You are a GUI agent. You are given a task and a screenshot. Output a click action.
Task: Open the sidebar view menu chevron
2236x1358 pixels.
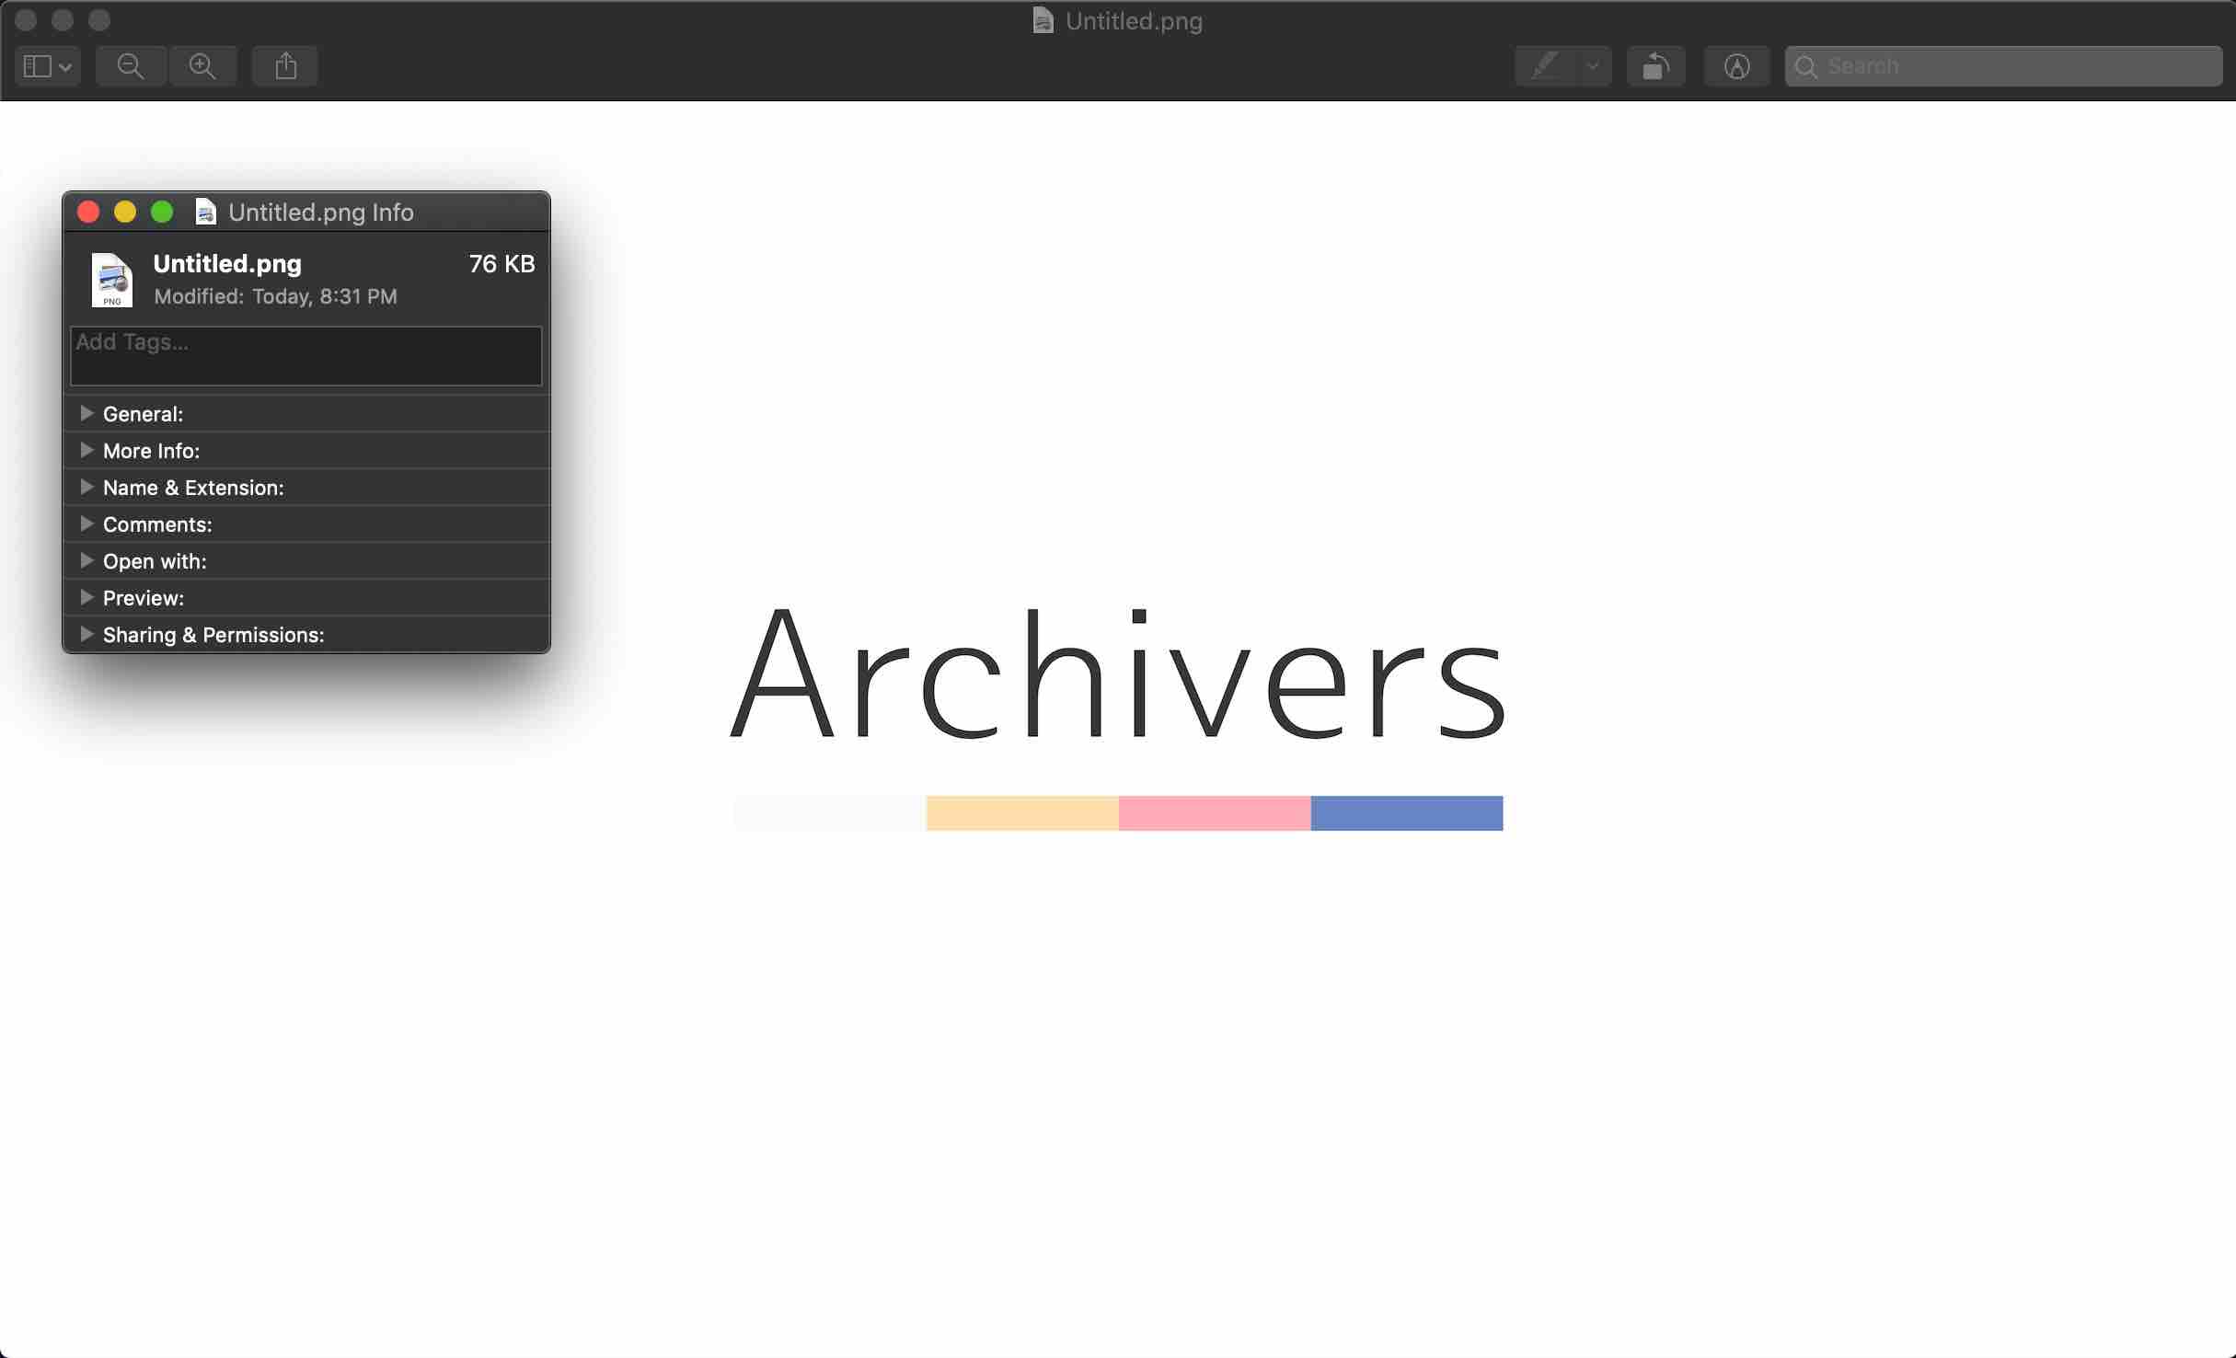(x=65, y=67)
